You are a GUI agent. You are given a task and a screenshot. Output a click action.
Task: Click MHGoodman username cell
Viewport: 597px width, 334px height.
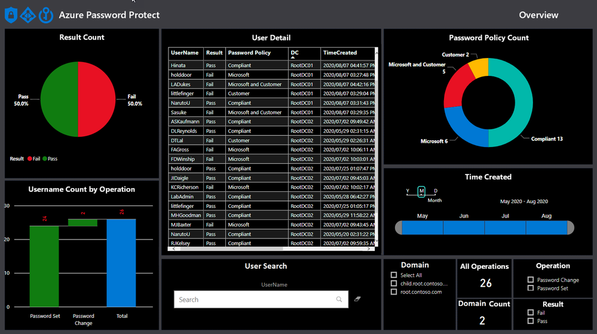[x=186, y=215]
